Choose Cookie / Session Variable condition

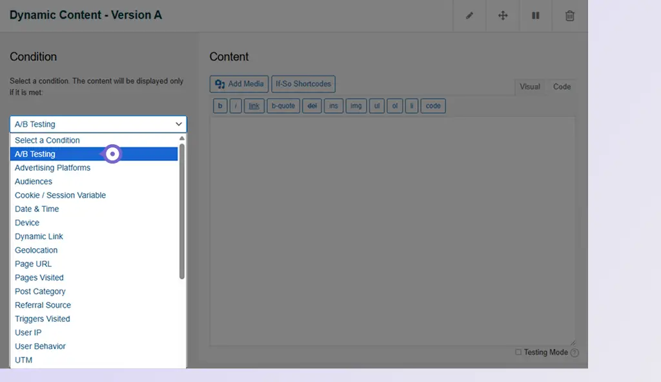tap(94, 195)
